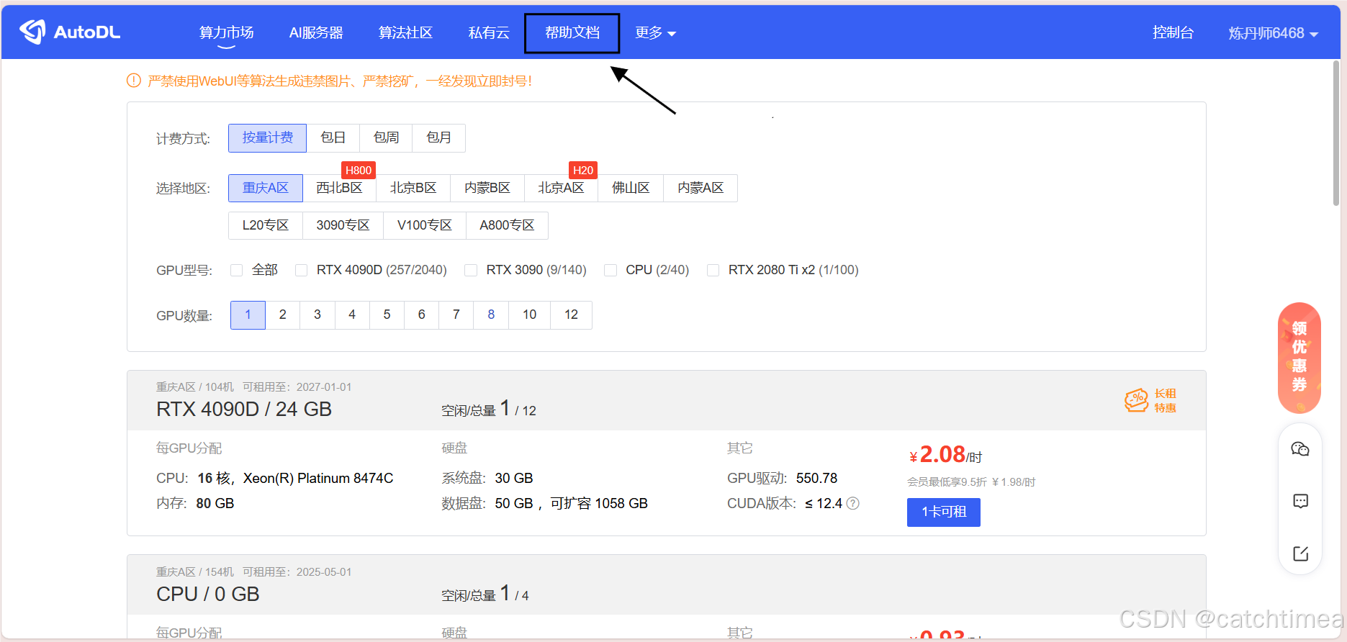Open 算法社区 in navigation
This screenshot has width=1347, height=642.
(x=405, y=33)
